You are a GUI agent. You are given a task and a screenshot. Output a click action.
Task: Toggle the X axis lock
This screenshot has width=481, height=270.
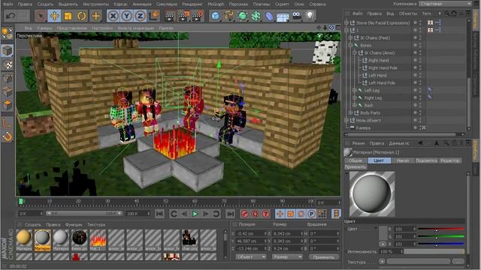113,16
